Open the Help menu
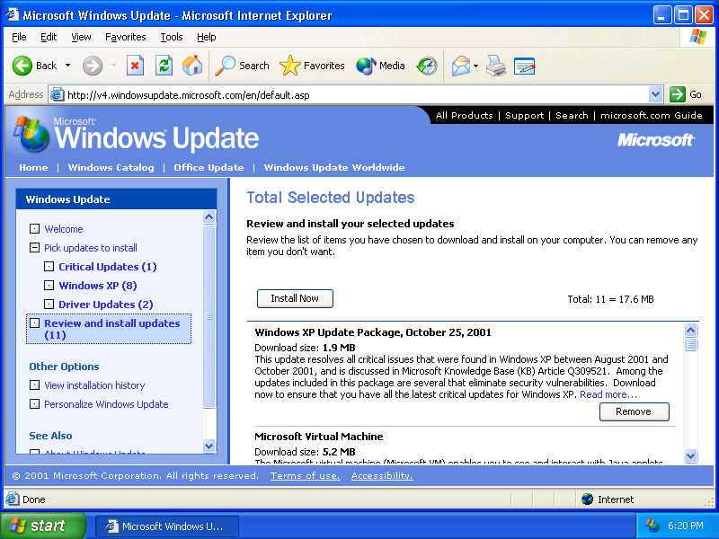Screen dimensions: 719x539 click(207, 37)
